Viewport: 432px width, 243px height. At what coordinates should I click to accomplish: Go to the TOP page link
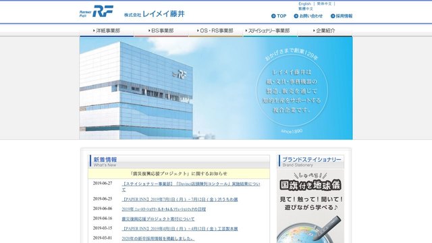coord(281,16)
